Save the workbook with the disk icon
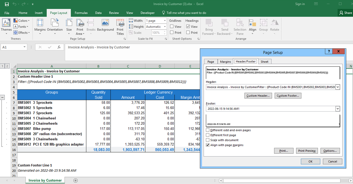353x184 pixels. point(7,4)
